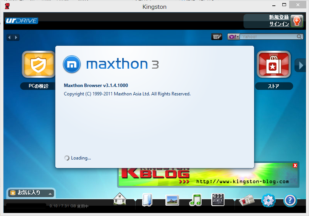Click the Maxthon copyright notice text
This screenshot has width=309, height=216.
127,94
